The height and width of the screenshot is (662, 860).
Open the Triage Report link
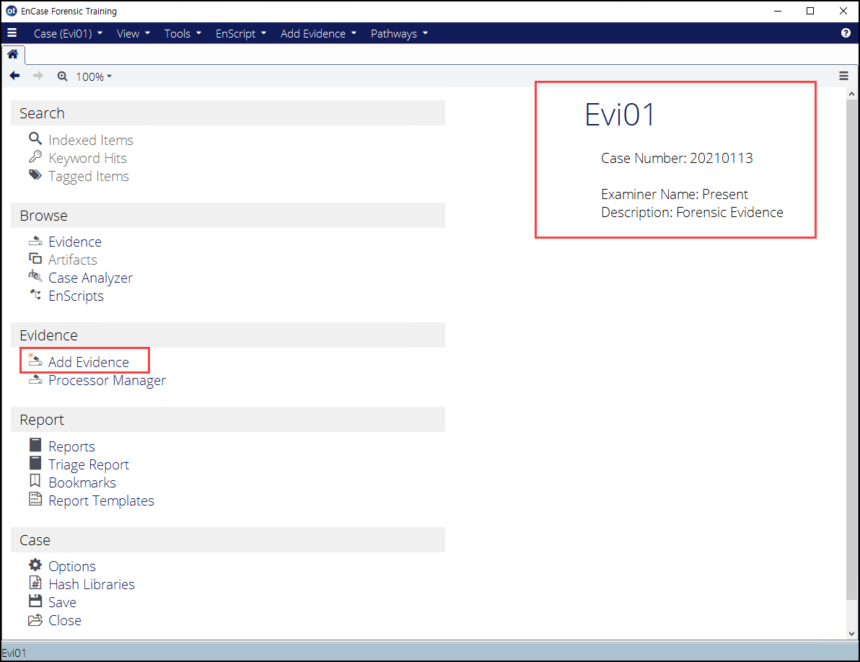click(88, 464)
